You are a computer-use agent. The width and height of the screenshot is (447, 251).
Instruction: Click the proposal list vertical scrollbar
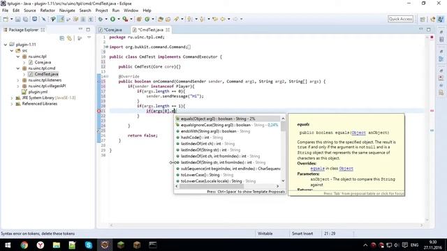(283, 126)
